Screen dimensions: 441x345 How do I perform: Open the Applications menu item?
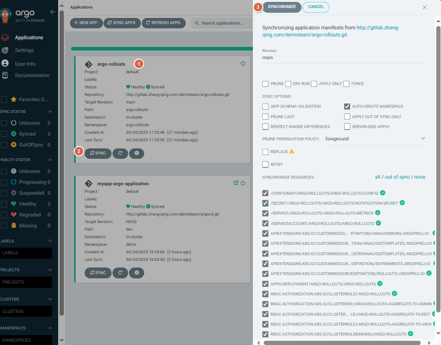tap(29, 37)
